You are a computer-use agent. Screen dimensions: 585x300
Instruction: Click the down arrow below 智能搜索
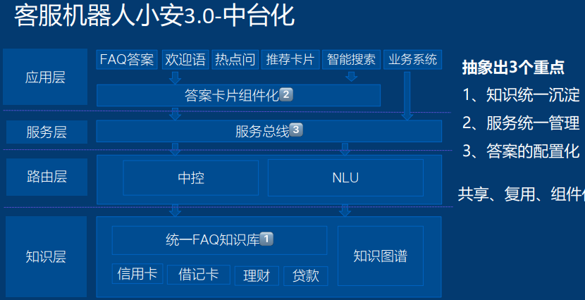(351, 76)
